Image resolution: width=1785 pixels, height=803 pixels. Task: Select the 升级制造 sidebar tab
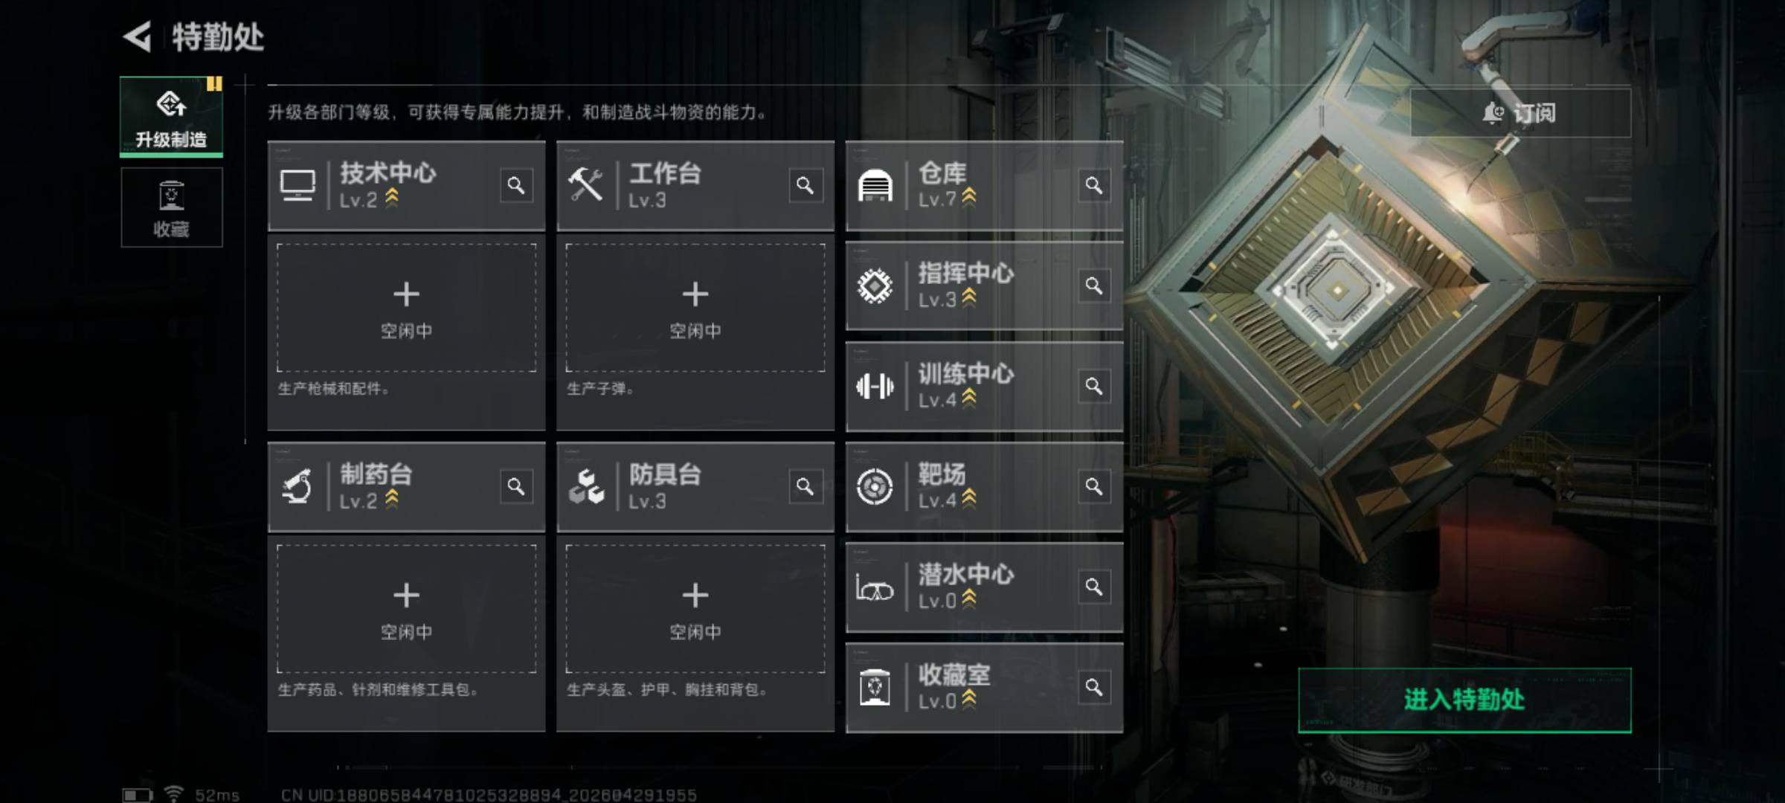[171, 117]
